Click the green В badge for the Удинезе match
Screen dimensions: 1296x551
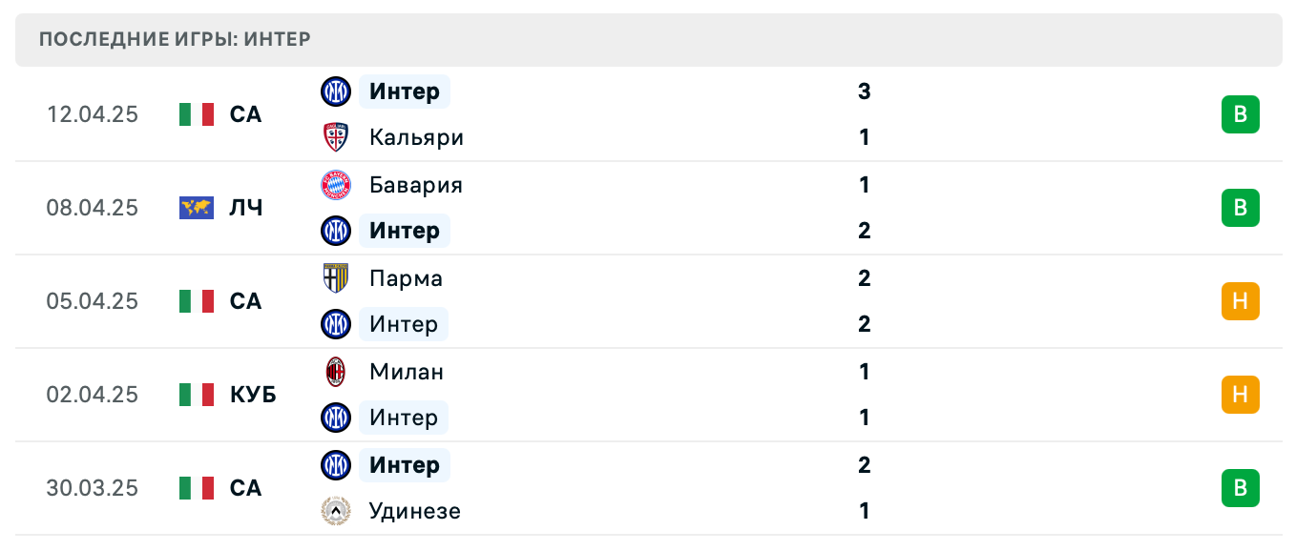click(1240, 488)
